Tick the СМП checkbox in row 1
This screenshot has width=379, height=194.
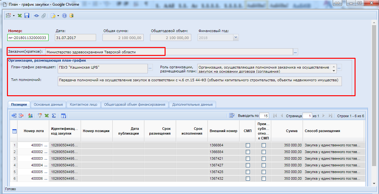pyautogui.click(x=248, y=145)
